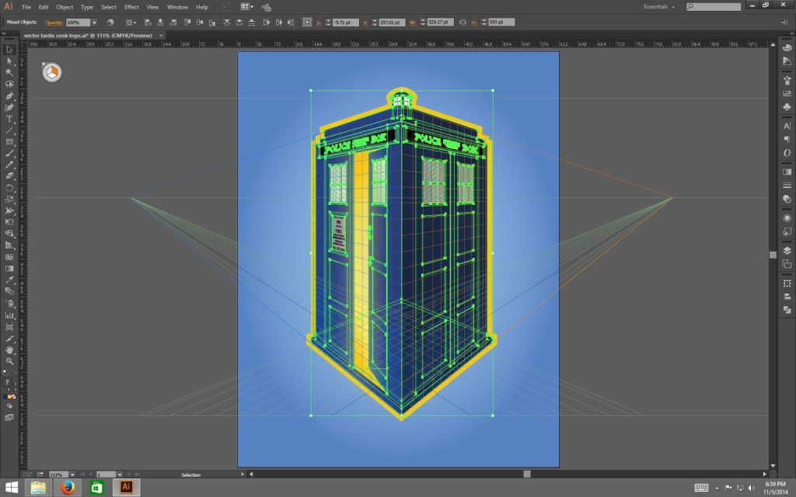Toggle constrain width and height proportions
This screenshot has width=796, height=497.
[x=463, y=23]
